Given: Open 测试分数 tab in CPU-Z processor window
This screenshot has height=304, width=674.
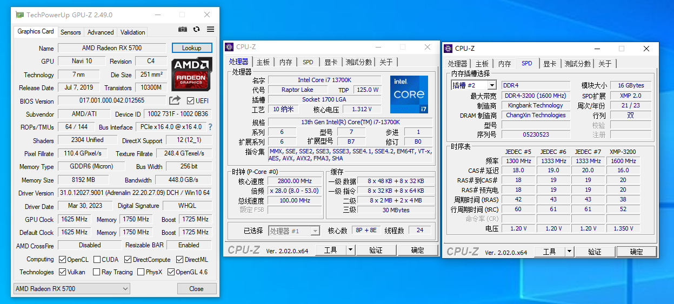Looking at the screenshot, I should [x=359, y=62].
